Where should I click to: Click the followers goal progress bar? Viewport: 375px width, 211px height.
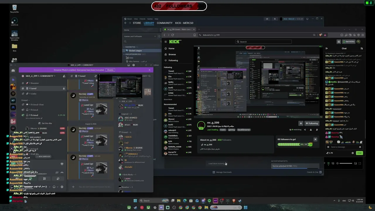[295, 144]
